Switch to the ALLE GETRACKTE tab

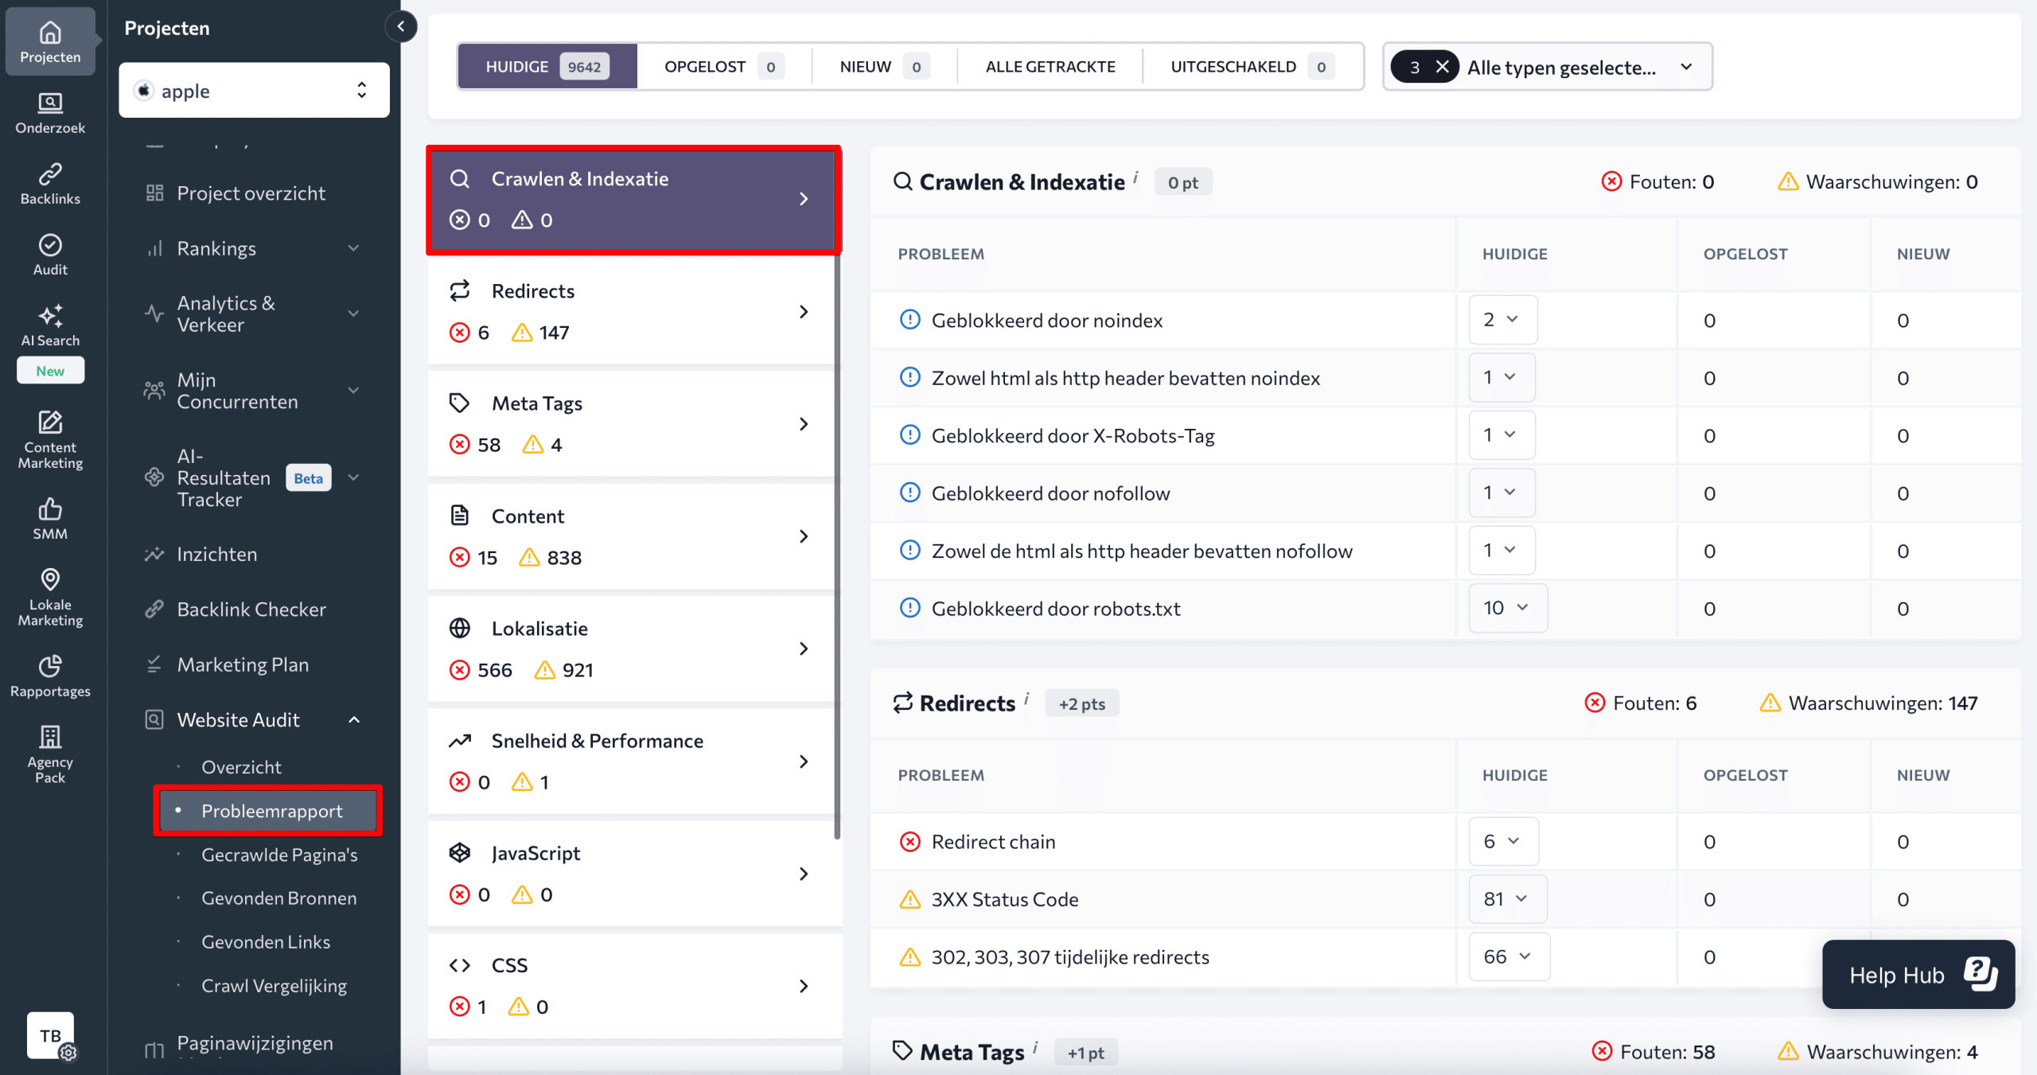click(1050, 67)
